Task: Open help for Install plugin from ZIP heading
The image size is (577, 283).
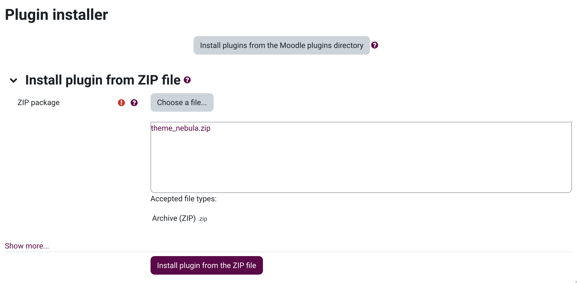Action: pyautogui.click(x=187, y=80)
